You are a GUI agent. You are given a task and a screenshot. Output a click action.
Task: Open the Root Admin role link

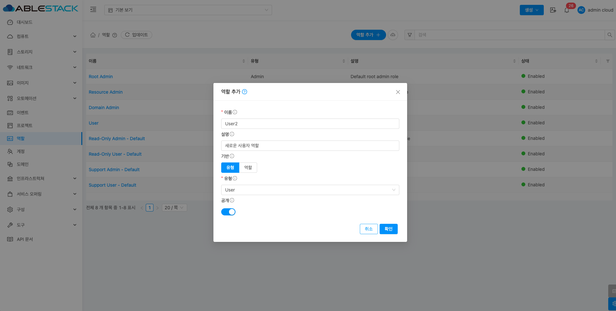tap(101, 77)
